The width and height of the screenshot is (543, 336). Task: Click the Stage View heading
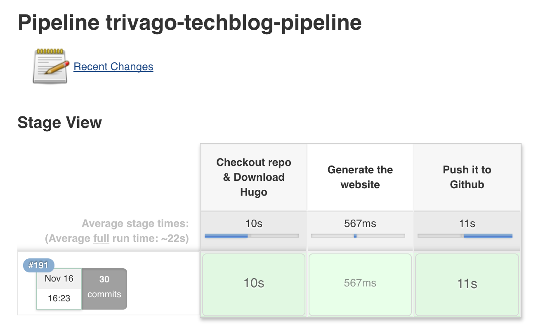tap(59, 122)
